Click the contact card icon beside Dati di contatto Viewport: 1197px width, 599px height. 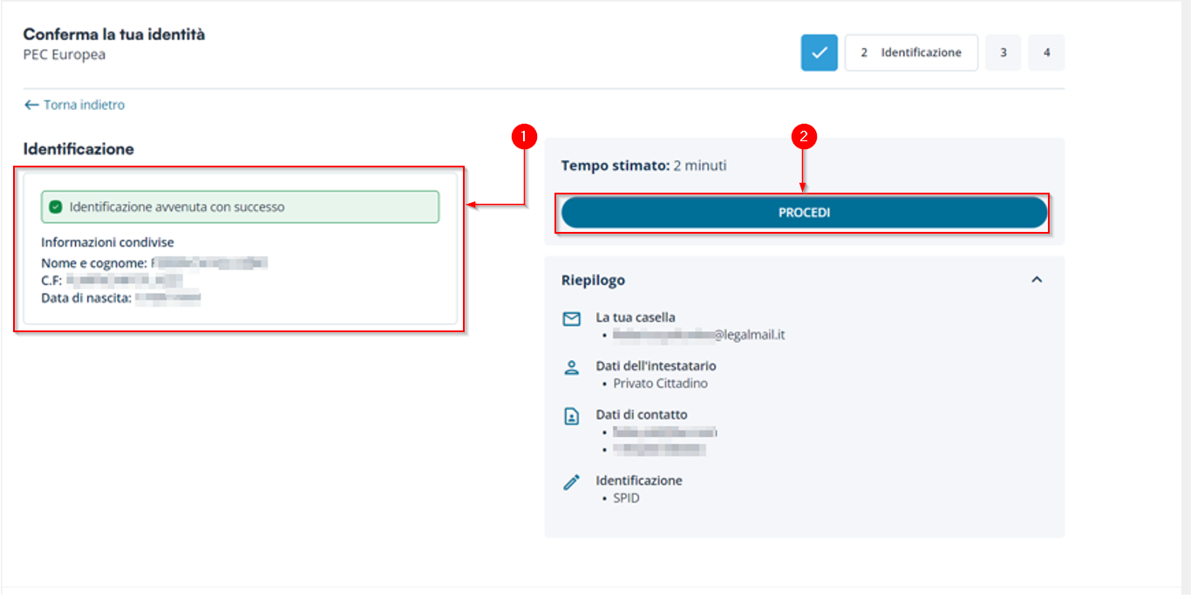pos(571,417)
